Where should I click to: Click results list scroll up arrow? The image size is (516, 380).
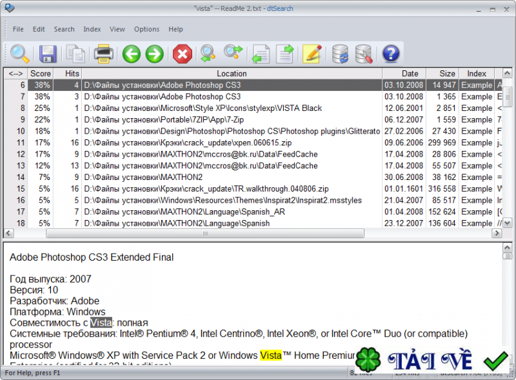[507, 73]
